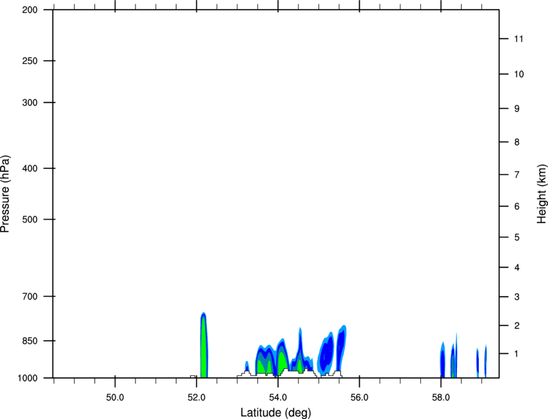Click the 54.0 latitude label
This screenshot has height=419, width=548.
click(278, 398)
